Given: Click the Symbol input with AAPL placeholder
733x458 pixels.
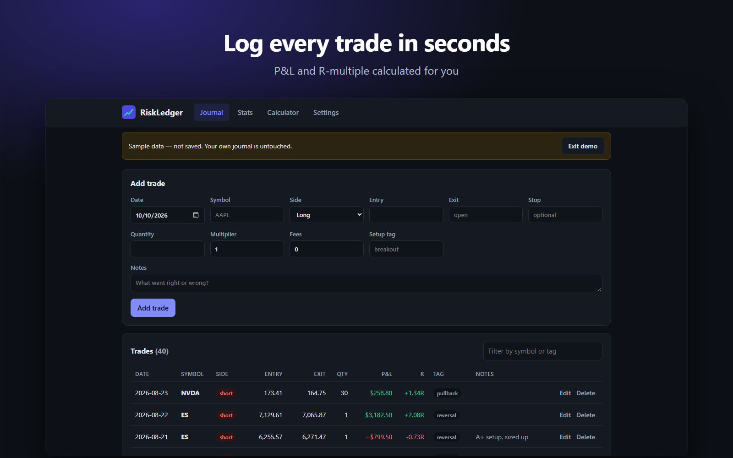Looking at the screenshot, I should pos(247,215).
